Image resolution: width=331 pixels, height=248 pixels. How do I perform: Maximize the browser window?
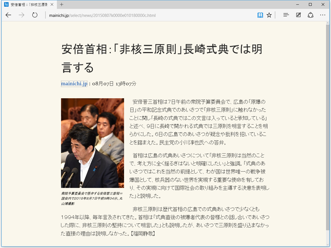pos(310,4)
